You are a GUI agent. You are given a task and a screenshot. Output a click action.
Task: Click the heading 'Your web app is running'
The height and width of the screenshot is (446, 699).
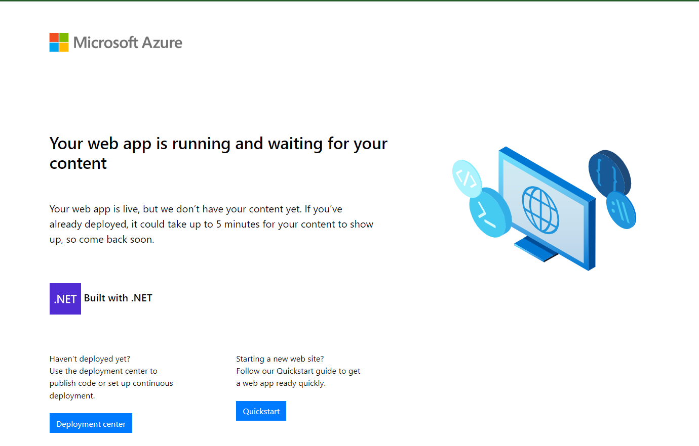(x=219, y=153)
